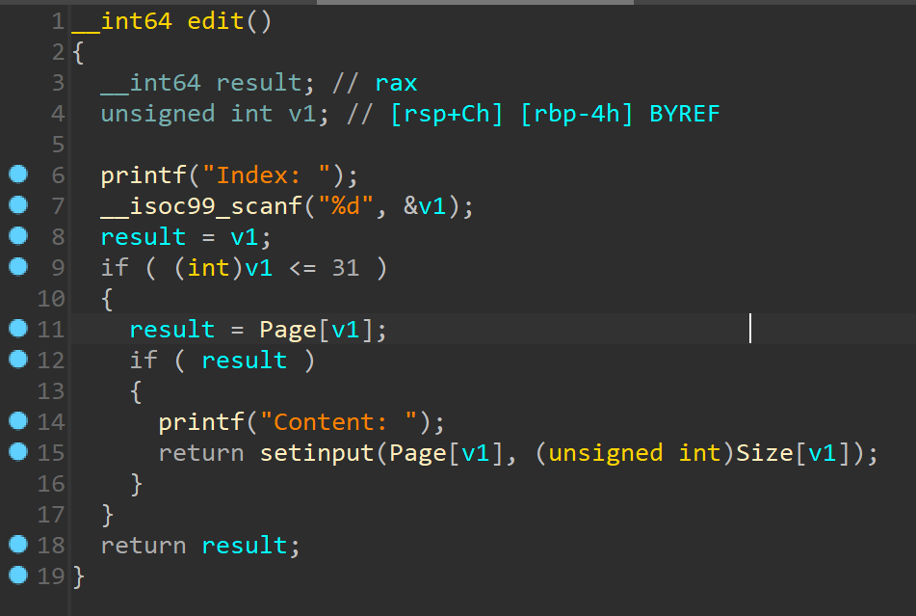Select the edit function name
Image resolution: width=916 pixels, height=616 pixels.
coord(216,21)
